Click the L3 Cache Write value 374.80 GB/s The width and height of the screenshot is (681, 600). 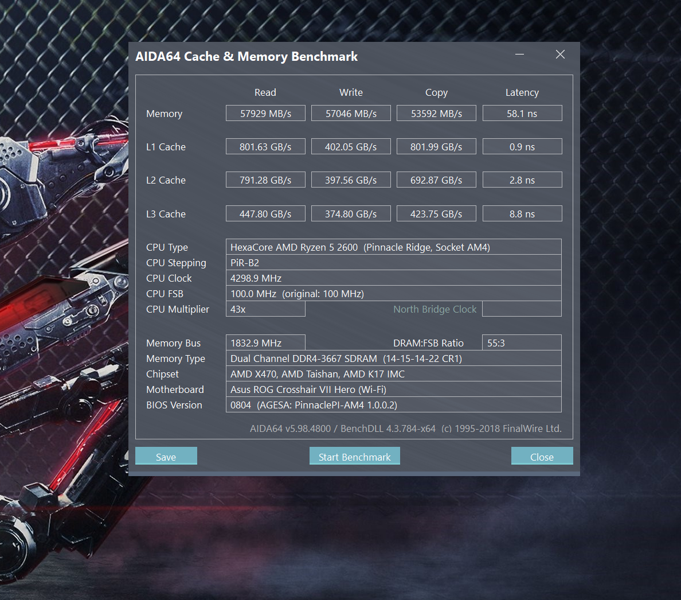351,213
